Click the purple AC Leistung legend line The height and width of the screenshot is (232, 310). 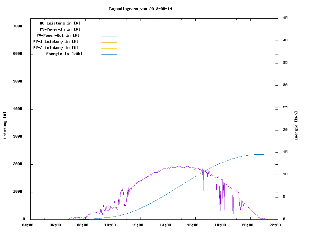pos(109,24)
